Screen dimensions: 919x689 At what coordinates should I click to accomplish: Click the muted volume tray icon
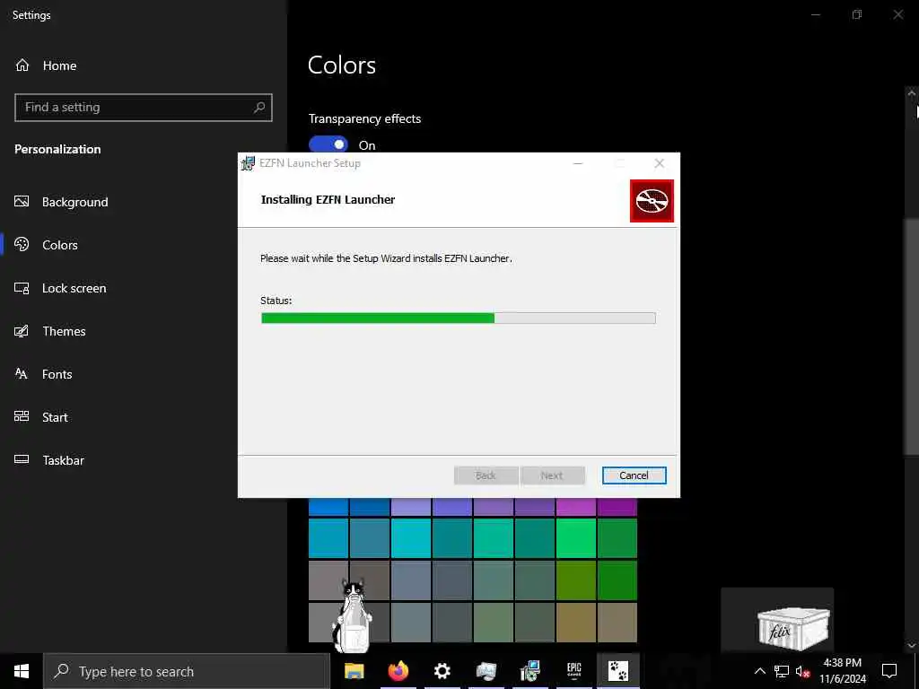[x=802, y=671]
